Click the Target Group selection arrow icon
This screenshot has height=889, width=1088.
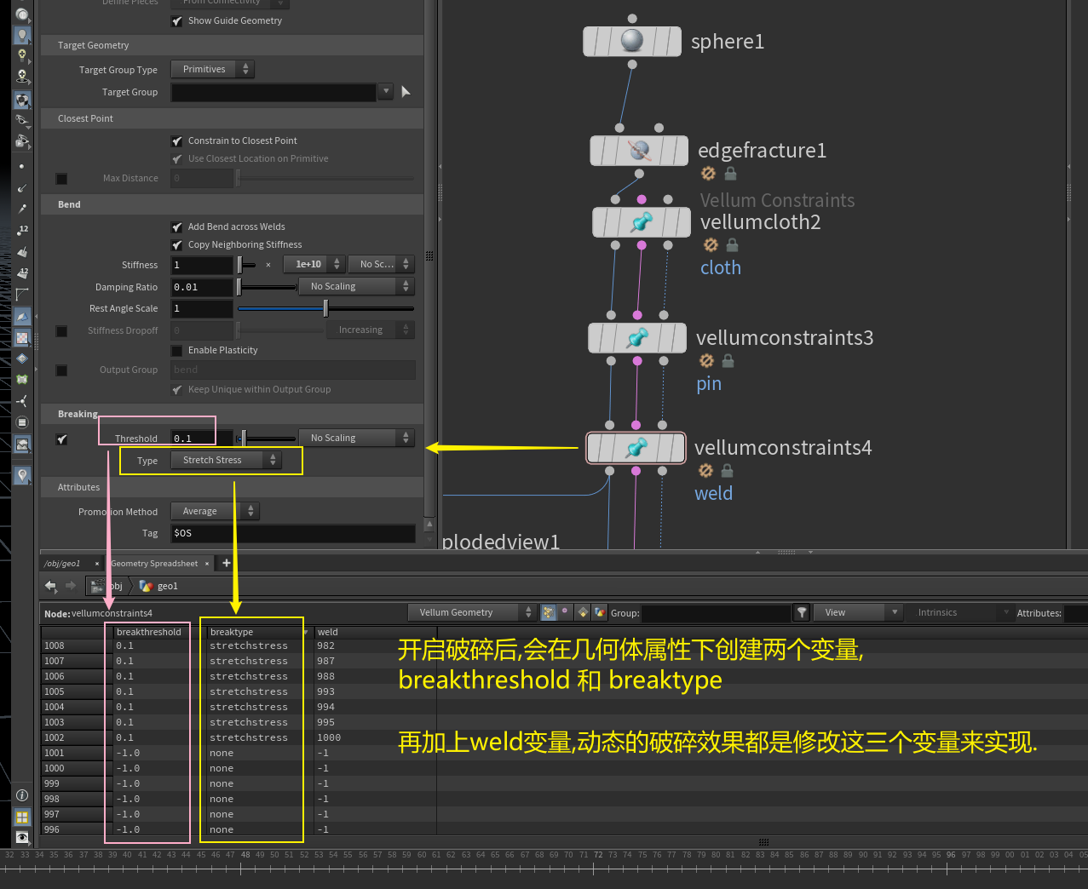406,92
